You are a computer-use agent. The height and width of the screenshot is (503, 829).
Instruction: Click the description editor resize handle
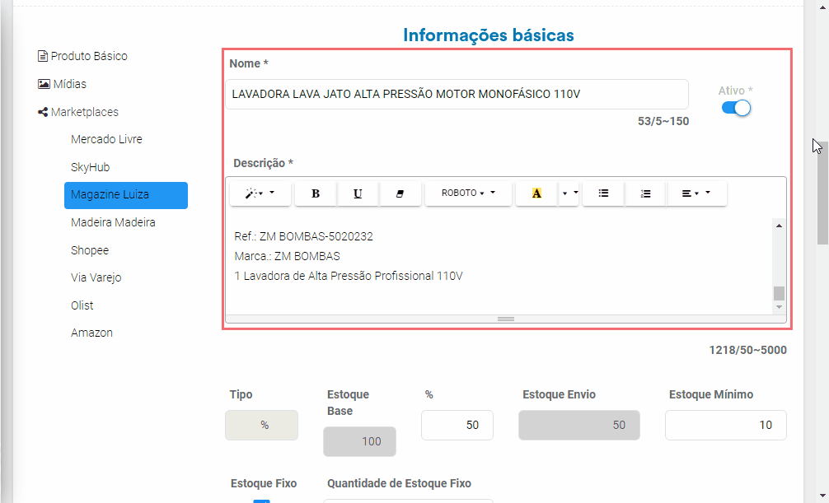tap(506, 319)
